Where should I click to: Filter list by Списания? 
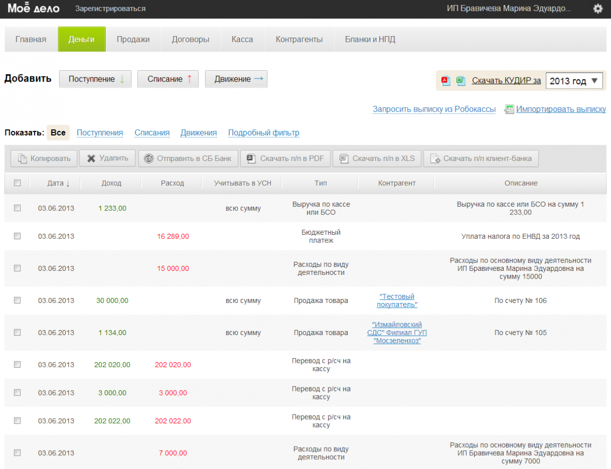coord(152,133)
